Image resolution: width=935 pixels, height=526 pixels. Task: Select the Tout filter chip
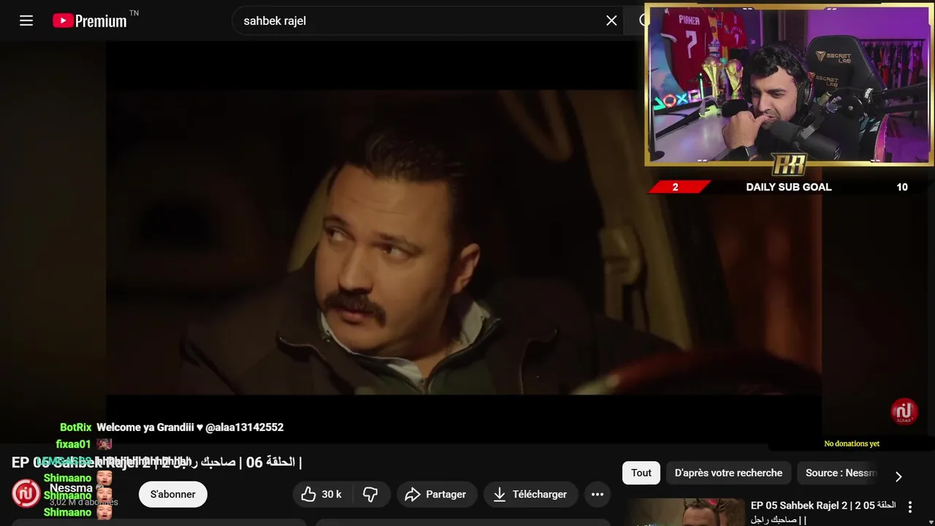pyautogui.click(x=641, y=473)
